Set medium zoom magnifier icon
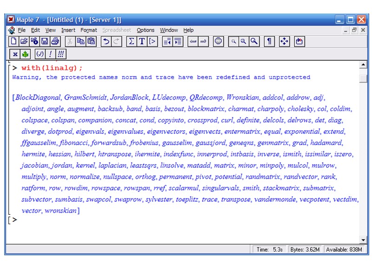This screenshot has height=279, width=372. (244, 41)
